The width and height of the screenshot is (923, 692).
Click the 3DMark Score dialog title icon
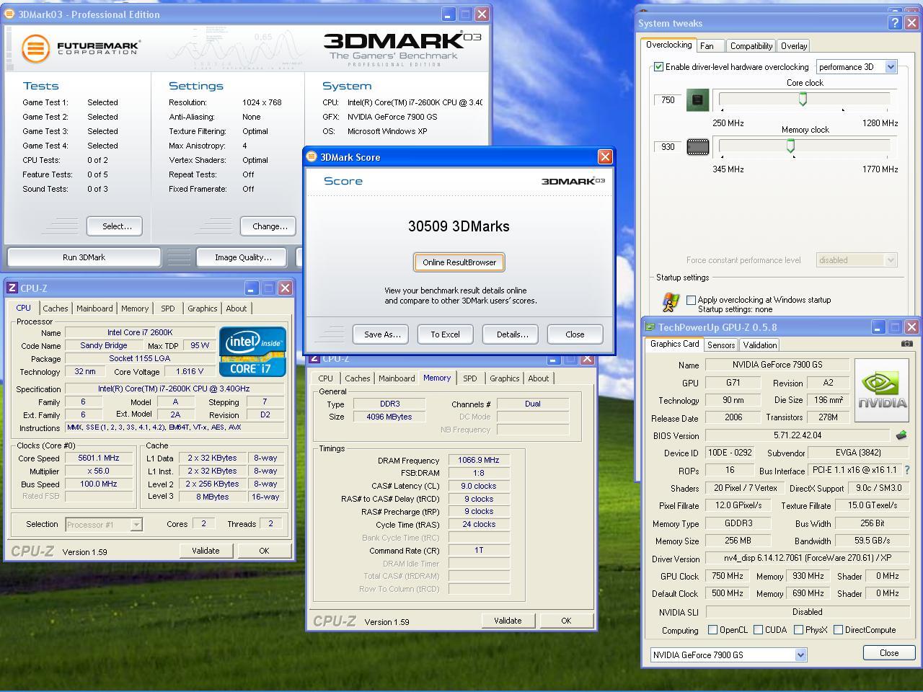click(x=312, y=156)
